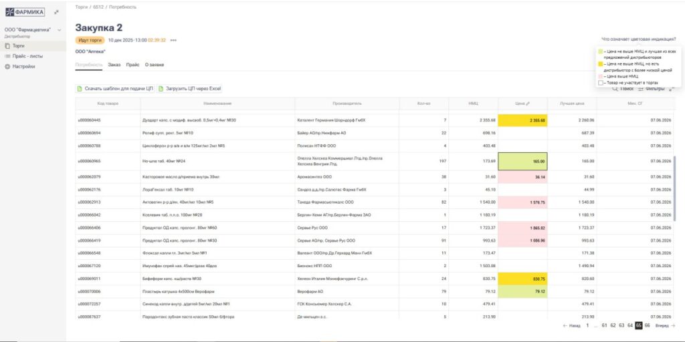685x342 pixels.
Task: Open Фильтры filter icon
Action: (641, 89)
